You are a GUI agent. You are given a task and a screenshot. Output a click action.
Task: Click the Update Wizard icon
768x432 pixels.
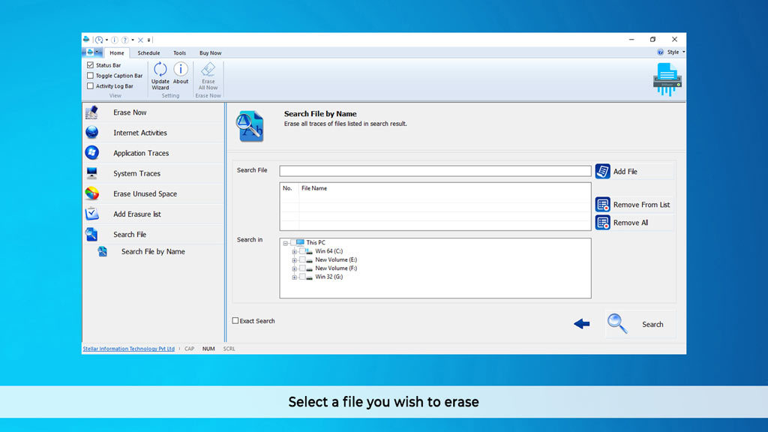point(160,69)
